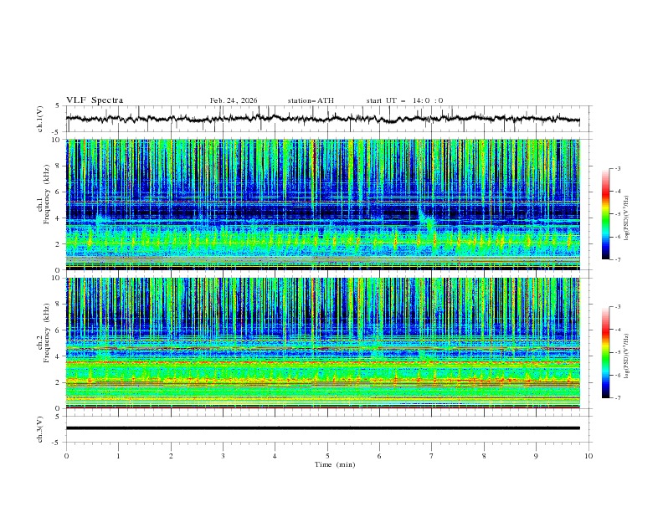Viewport: 663px width, 512px height.
Task: Click the ch.1 spectrogram panel
Action: [x=322, y=204]
